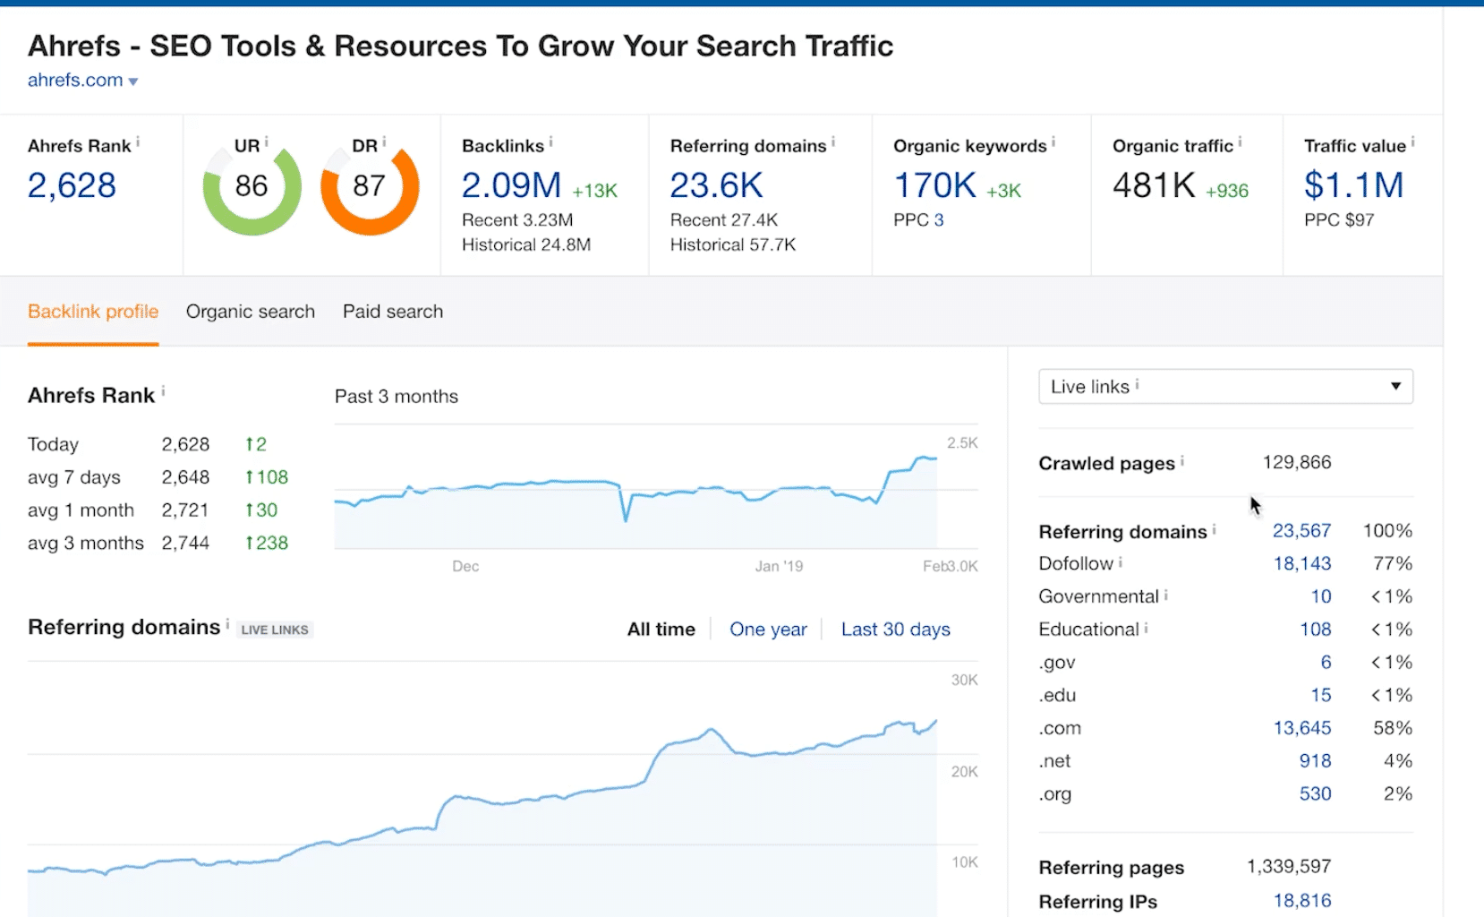Image resolution: width=1484 pixels, height=917 pixels.
Task: Click info icon beside Referring domains chart heading
Action: point(227,623)
